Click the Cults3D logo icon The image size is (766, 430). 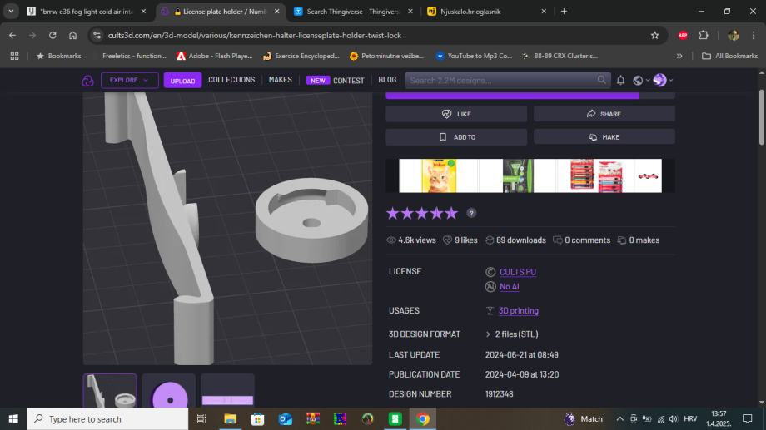[87, 81]
